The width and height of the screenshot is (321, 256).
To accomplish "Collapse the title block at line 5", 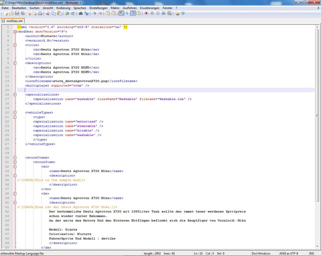I will (x=15, y=45).
